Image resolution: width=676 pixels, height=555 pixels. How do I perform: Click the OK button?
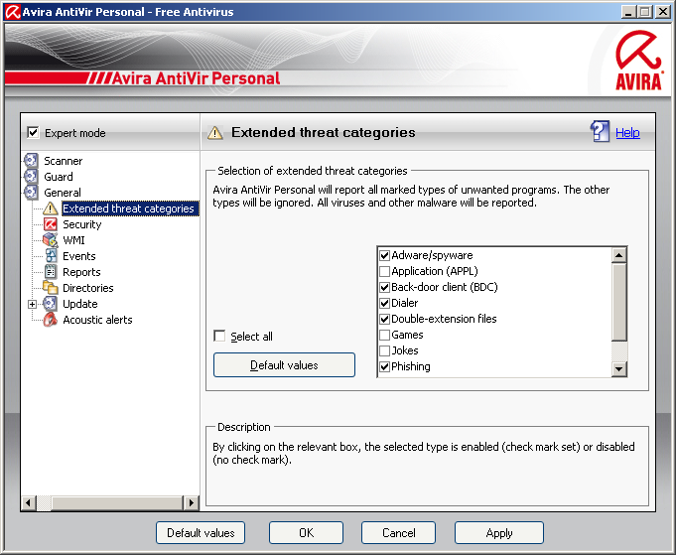point(306,533)
